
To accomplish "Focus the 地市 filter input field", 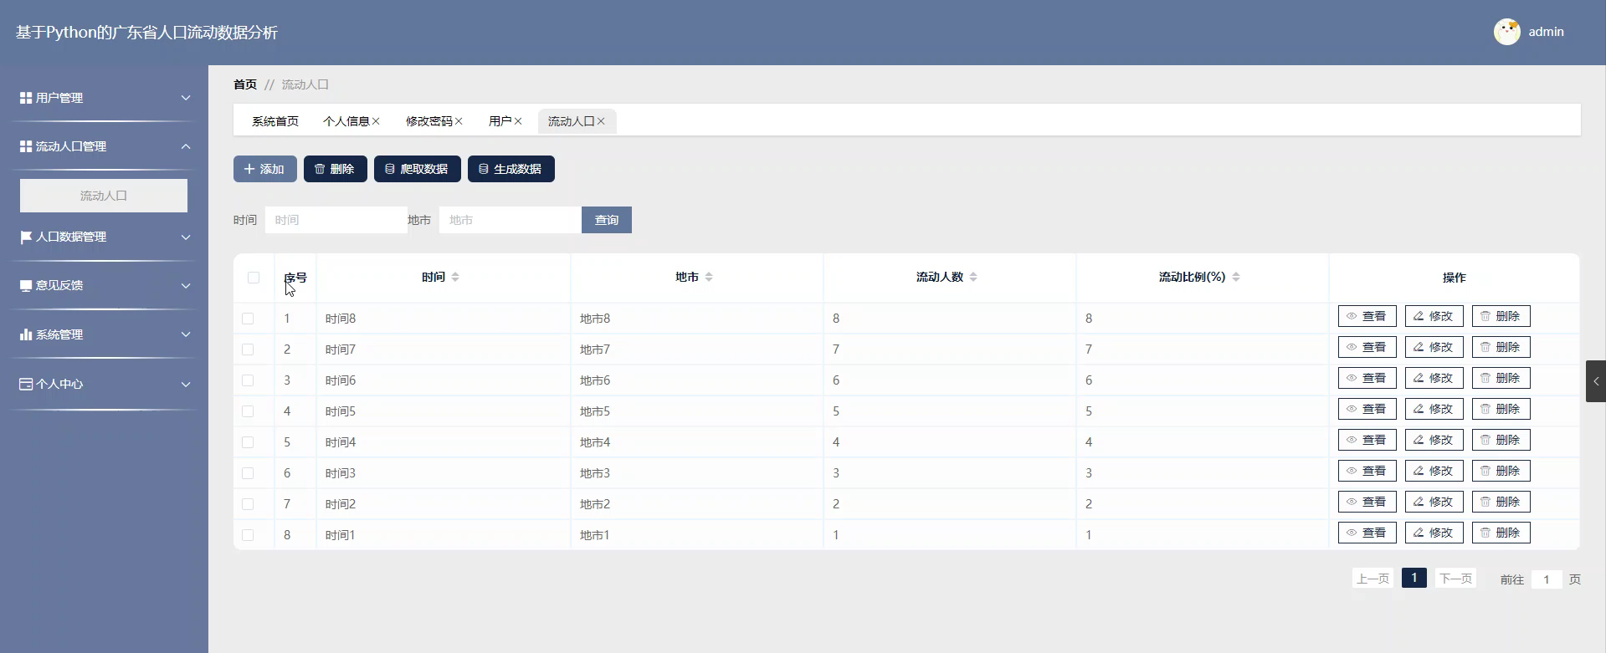I will (x=511, y=220).
